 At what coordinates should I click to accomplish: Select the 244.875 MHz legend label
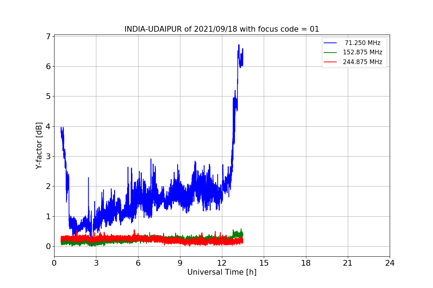[x=363, y=62]
